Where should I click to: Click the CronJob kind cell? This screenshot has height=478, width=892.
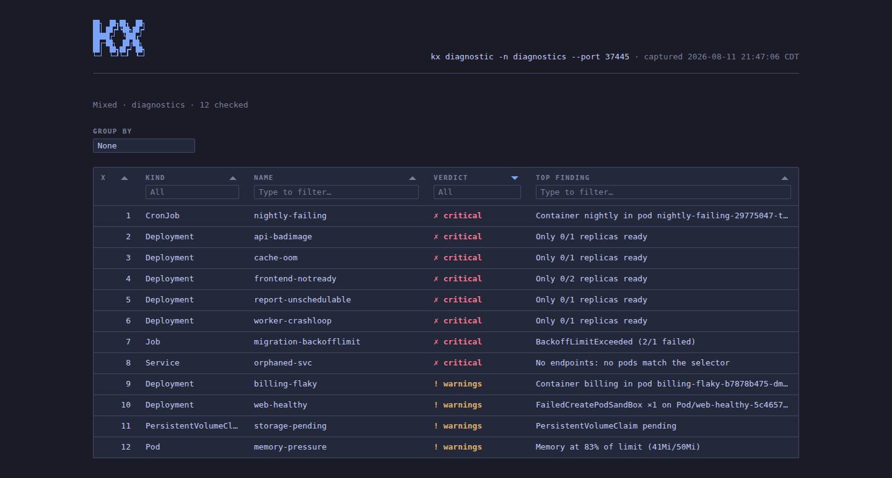(x=162, y=216)
